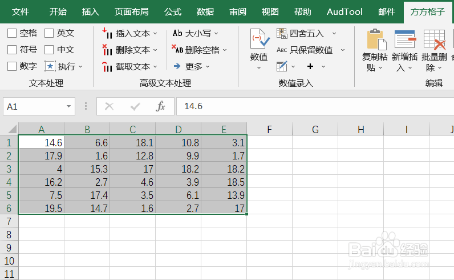Select column header G
The height and width of the screenshot is (280, 454).
315,129
